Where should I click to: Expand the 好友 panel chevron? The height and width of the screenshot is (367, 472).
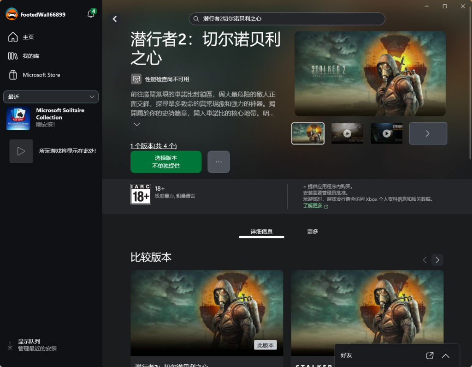[446, 356]
